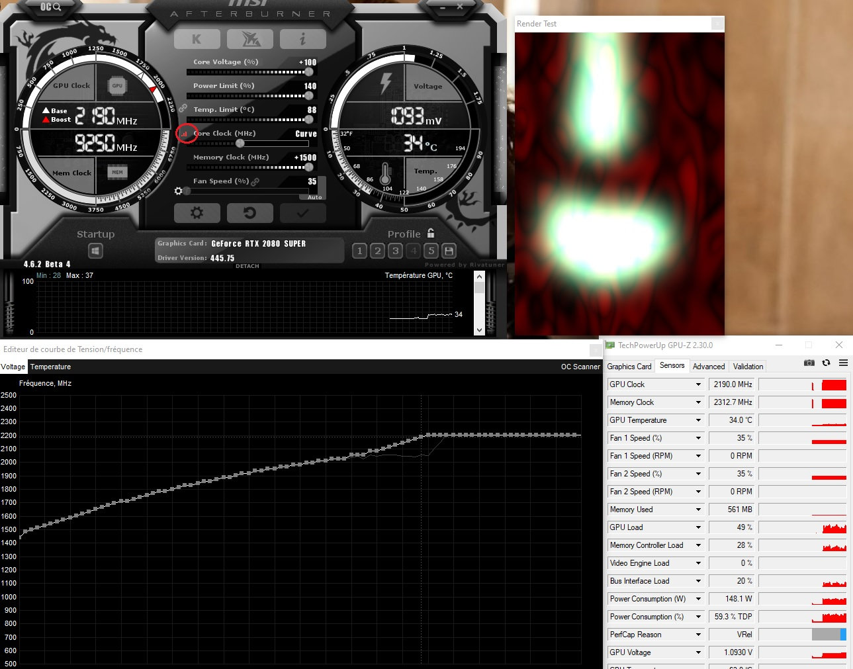This screenshot has width=853, height=669.
Task: Click the Curve label next to Core Clock
Action: point(306,134)
